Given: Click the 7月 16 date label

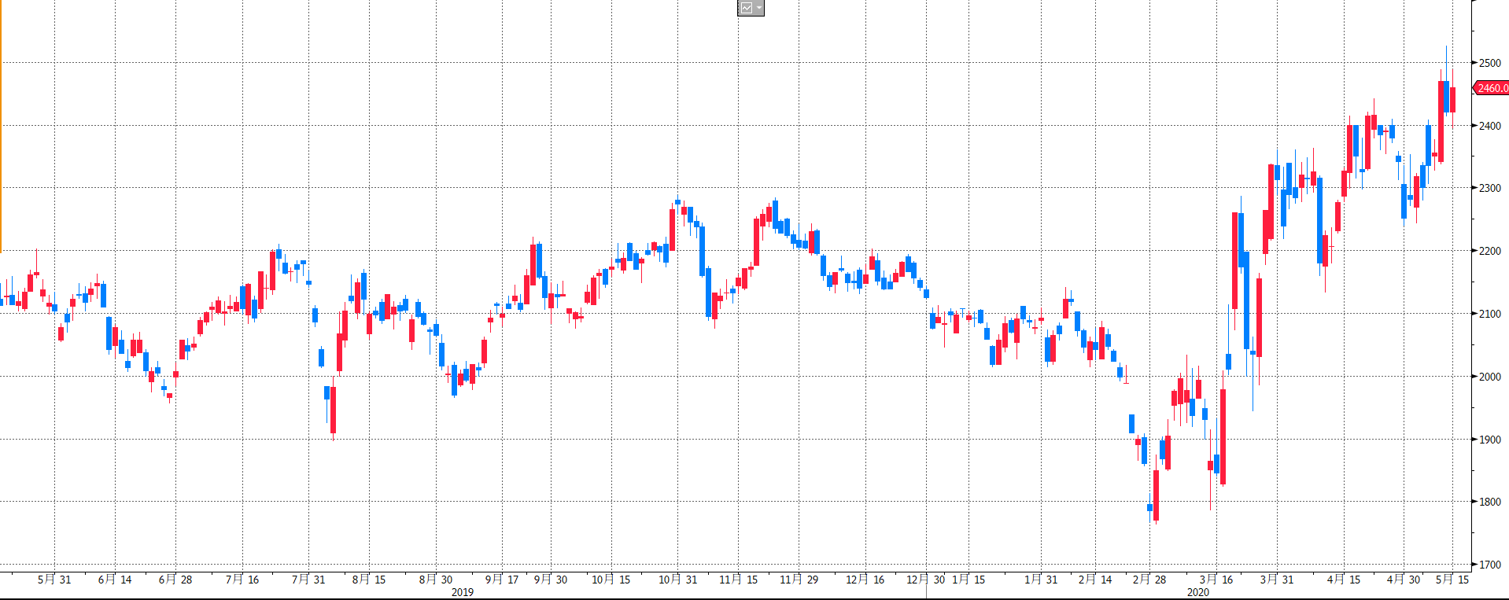Looking at the screenshot, I should (242, 580).
